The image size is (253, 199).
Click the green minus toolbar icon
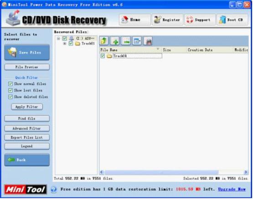[126, 41]
